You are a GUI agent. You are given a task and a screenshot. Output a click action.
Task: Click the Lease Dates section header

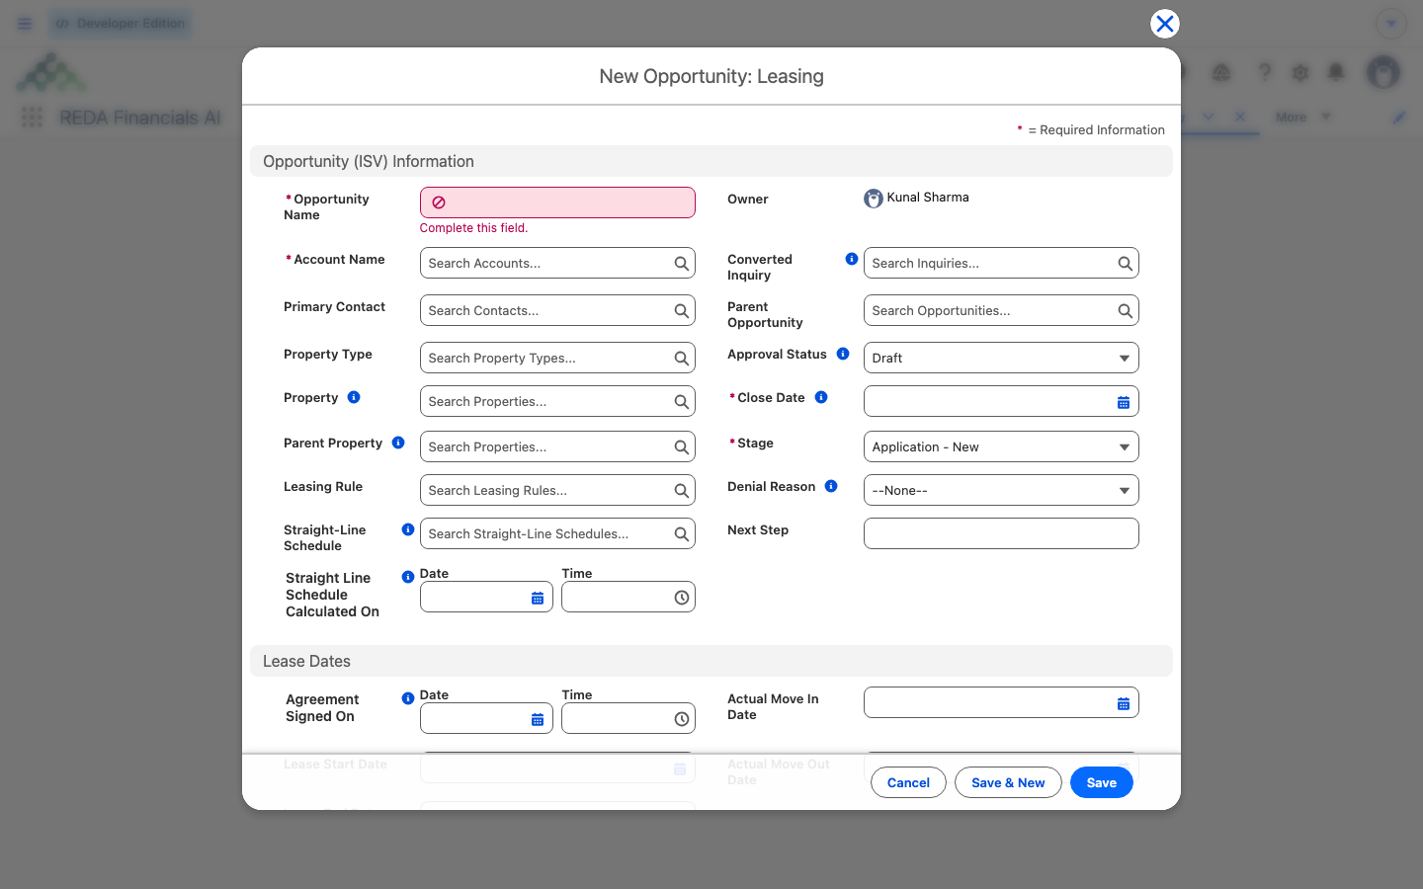pos(711,662)
